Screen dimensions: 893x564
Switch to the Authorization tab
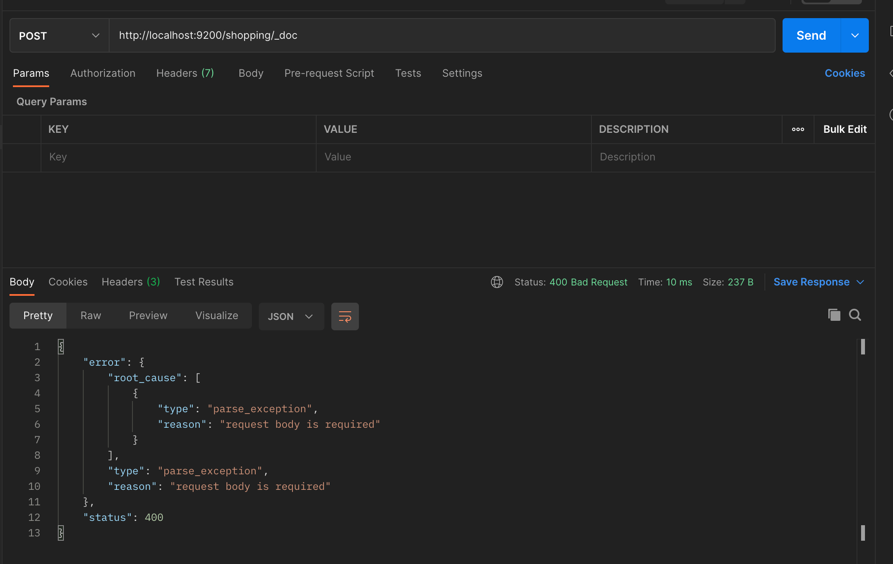103,73
